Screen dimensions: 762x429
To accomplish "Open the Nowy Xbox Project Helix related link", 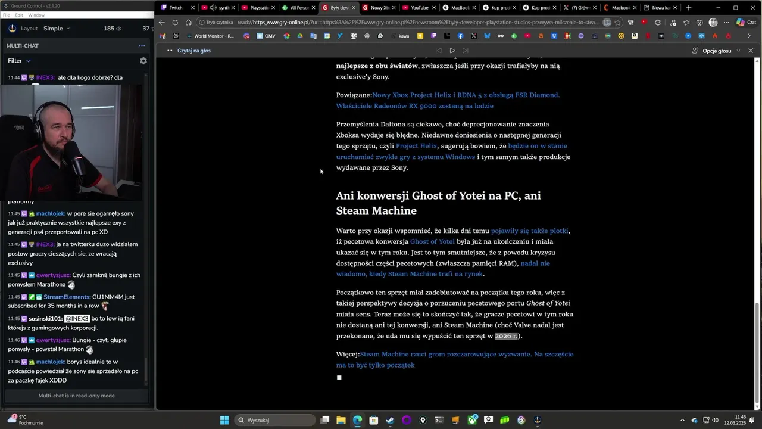I will click(448, 100).
